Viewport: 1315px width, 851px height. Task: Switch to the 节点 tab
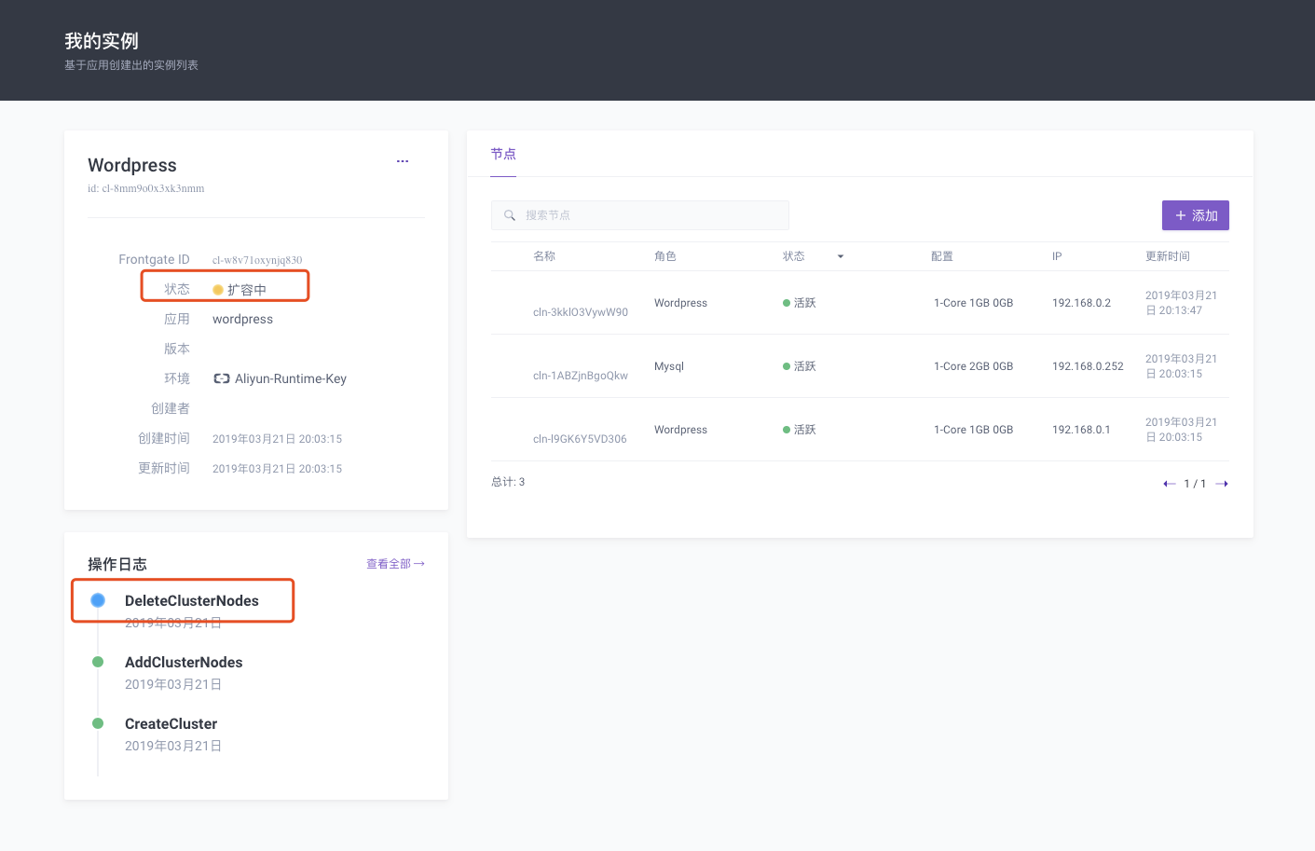click(x=503, y=153)
